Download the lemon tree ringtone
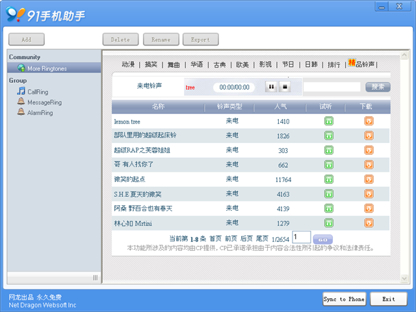This screenshot has width=416, height=312. coord(369,122)
